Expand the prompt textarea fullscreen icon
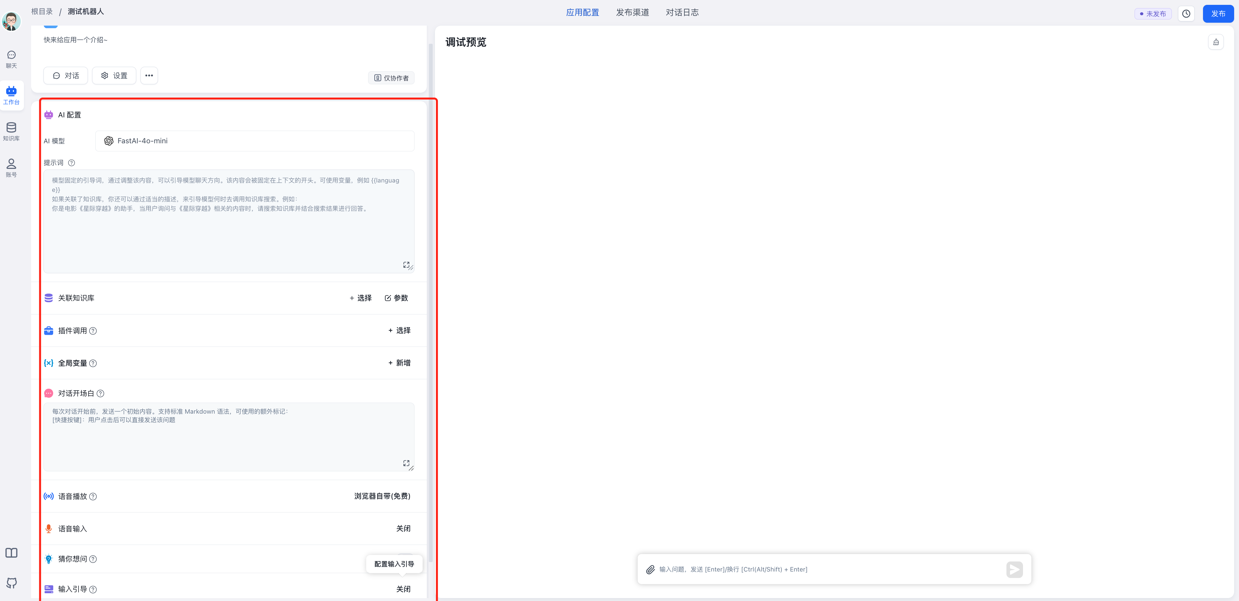This screenshot has width=1239, height=601. (406, 265)
